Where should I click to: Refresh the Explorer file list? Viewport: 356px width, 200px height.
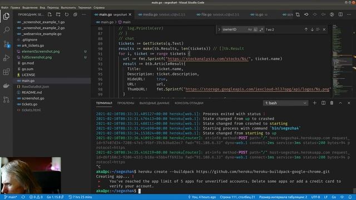coord(67,14)
